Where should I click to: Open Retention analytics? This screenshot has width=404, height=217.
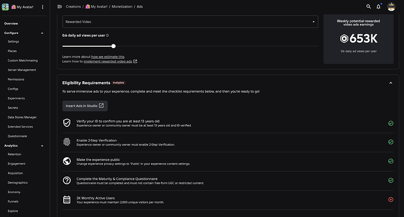(15, 154)
